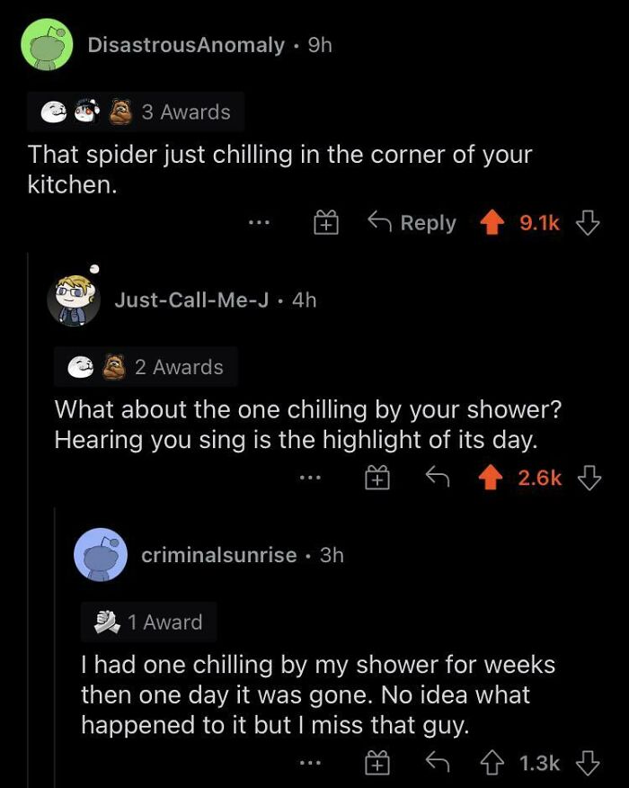Open the three-dot menu on the top comment

point(257,222)
